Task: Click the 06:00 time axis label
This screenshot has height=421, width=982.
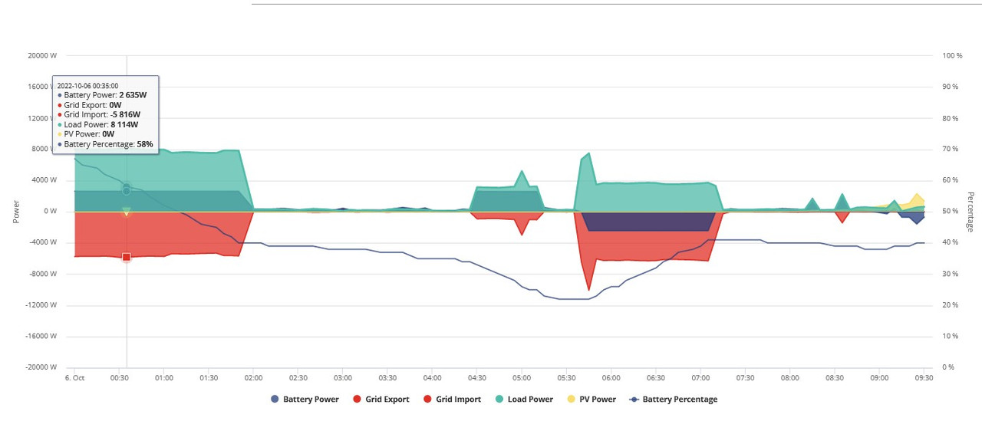Action: (611, 378)
